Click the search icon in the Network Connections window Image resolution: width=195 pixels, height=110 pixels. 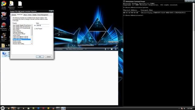tap(117, 45)
